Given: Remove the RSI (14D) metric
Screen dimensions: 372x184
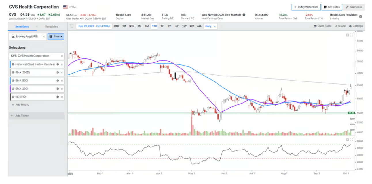Looking at the screenshot, I should coord(62,97).
